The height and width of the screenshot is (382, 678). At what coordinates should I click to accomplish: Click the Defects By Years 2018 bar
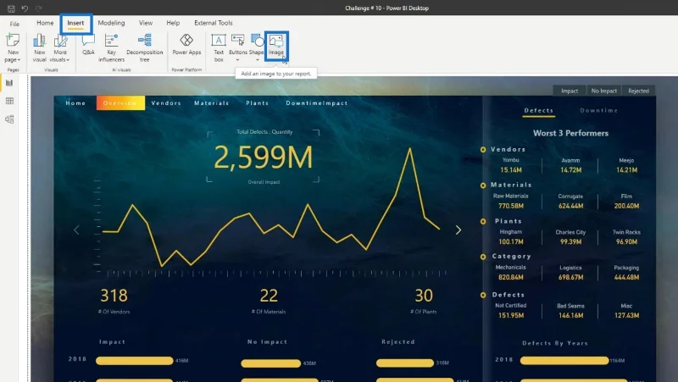coord(564,360)
